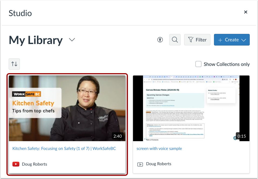Enable Show Collections only
The height and width of the screenshot is (179, 258).
click(x=198, y=64)
